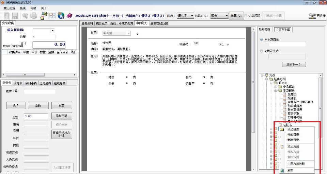Select 桑菊饮 in the formula tree
This screenshot has height=174, width=327.
[292, 94]
